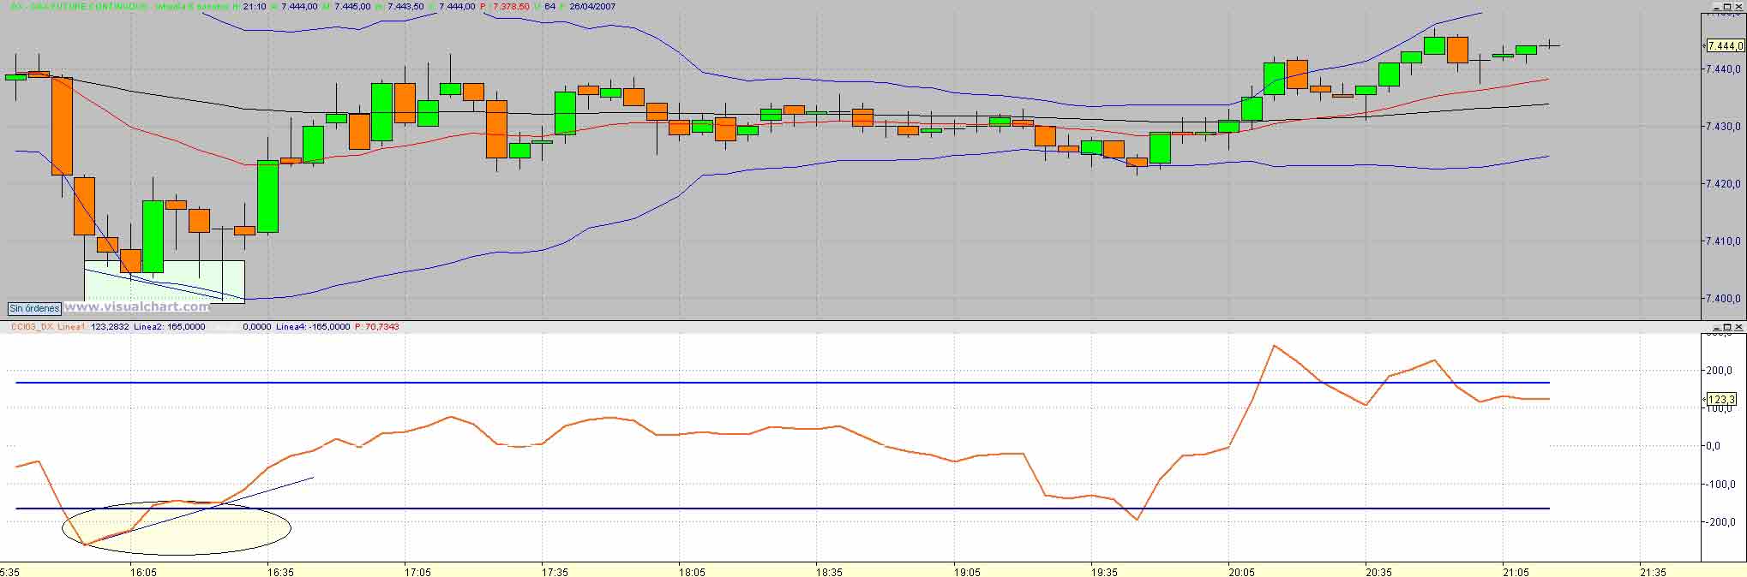This screenshot has height=577, width=1747.
Task: Click the 'P: 7.378,50' value in header
Action: click(505, 6)
